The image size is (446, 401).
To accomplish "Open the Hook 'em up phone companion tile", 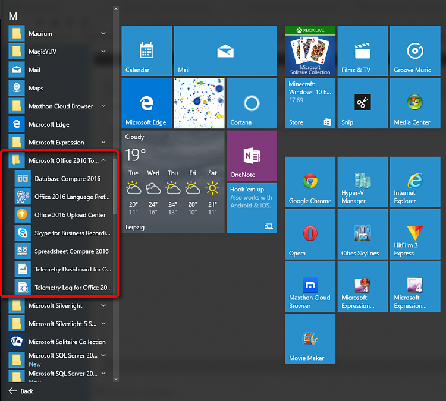I will pos(252,209).
